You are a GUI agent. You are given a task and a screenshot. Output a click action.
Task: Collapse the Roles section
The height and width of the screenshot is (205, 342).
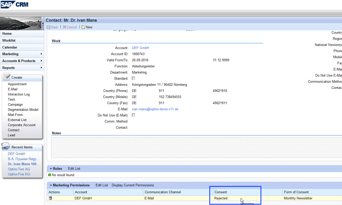tap(51, 169)
